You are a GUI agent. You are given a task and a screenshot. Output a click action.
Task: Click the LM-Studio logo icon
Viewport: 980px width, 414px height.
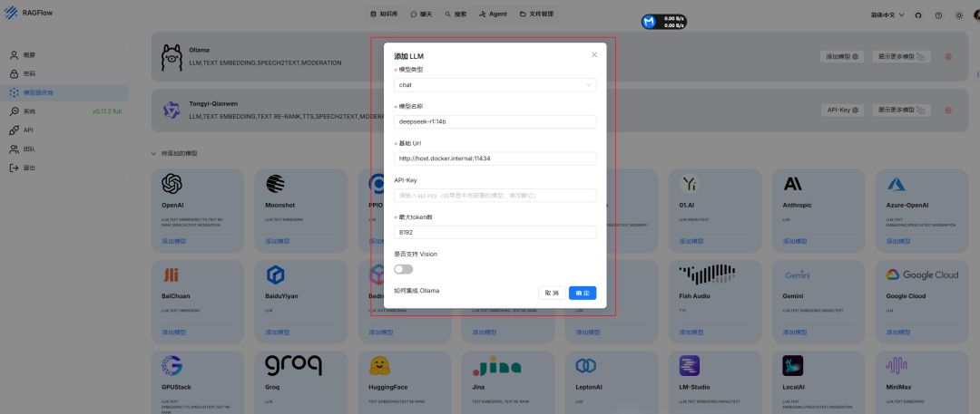pos(690,366)
